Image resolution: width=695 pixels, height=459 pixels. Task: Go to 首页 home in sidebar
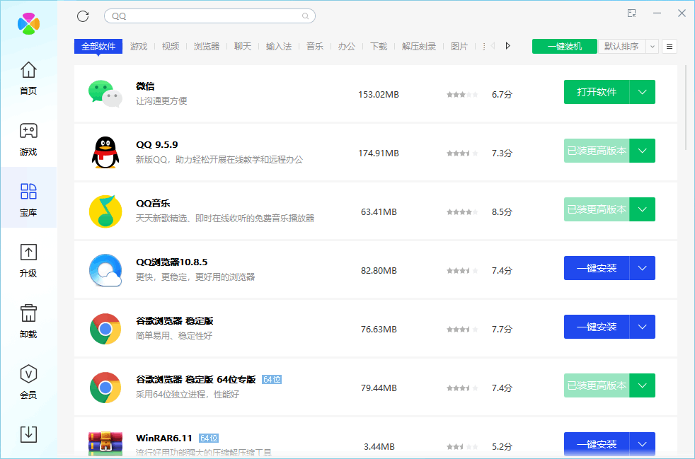pyautogui.click(x=28, y=78)
